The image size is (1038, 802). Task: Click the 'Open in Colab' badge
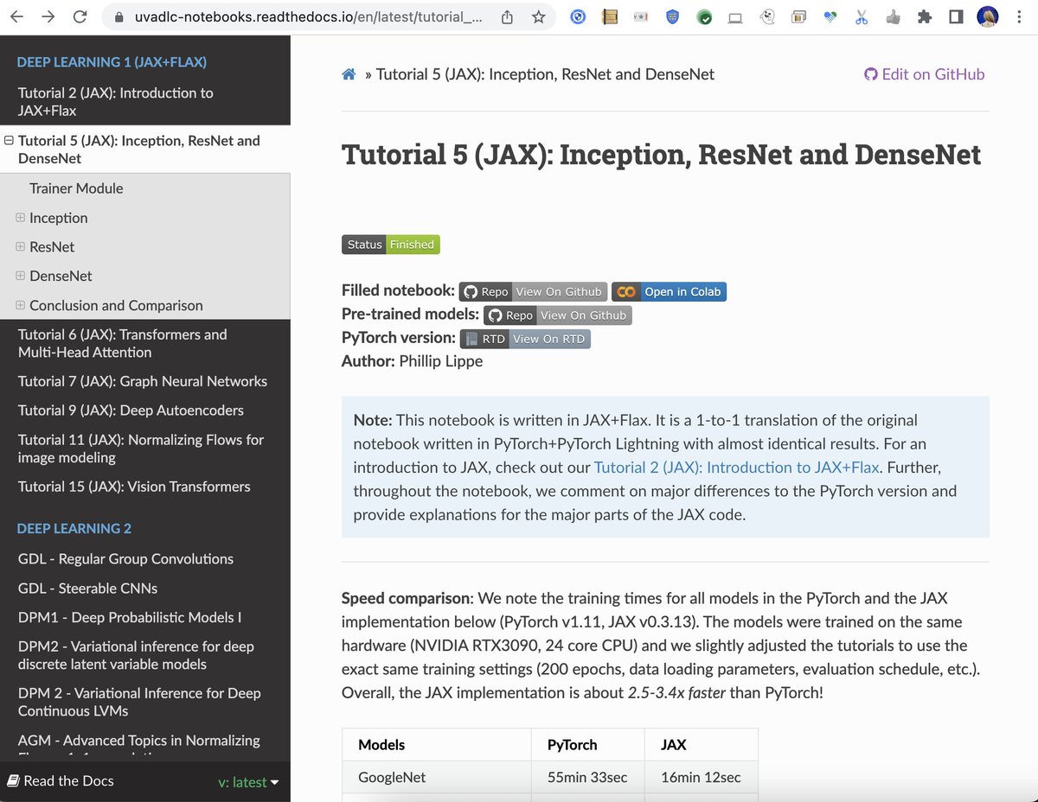click(669, 292)
